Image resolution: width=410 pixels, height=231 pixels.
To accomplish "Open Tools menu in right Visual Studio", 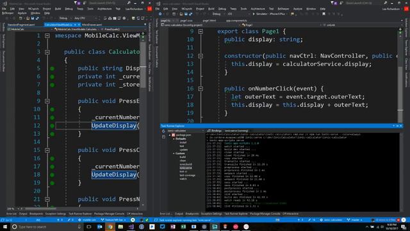I will point(243,8).
